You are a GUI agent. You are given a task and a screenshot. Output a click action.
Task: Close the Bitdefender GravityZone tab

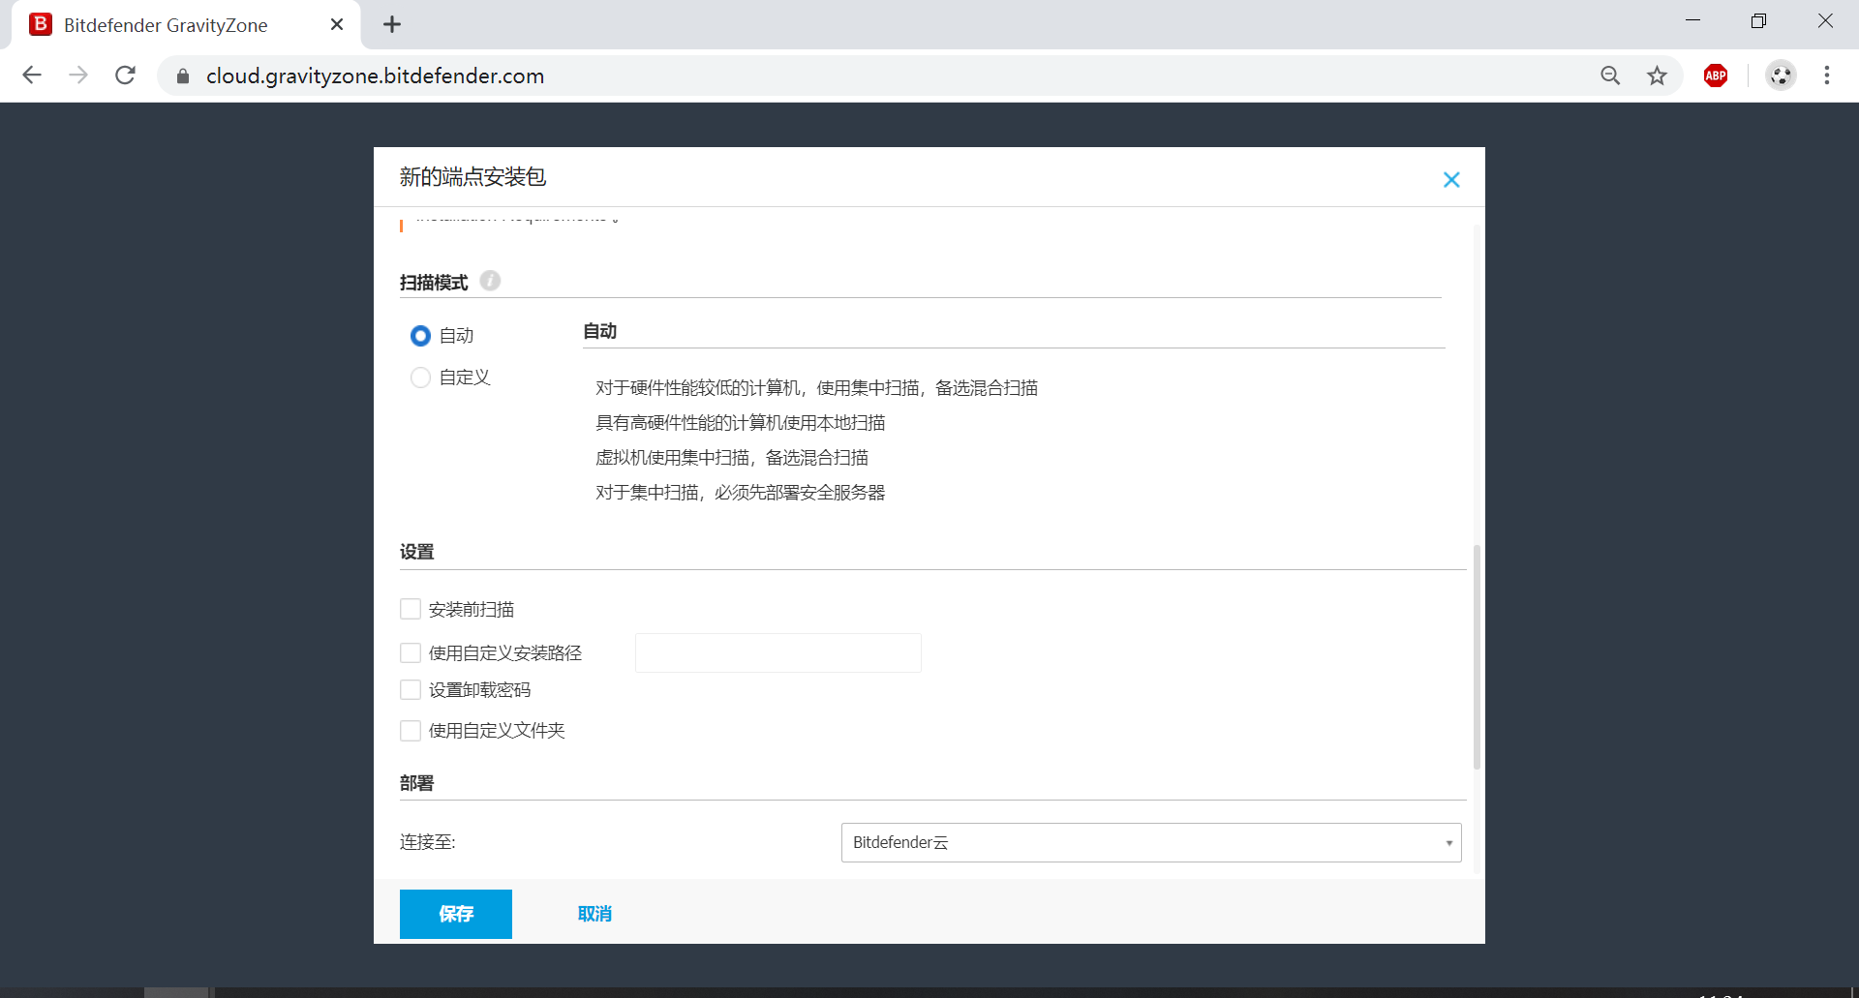pyautogui.click(x=337, y=24)
